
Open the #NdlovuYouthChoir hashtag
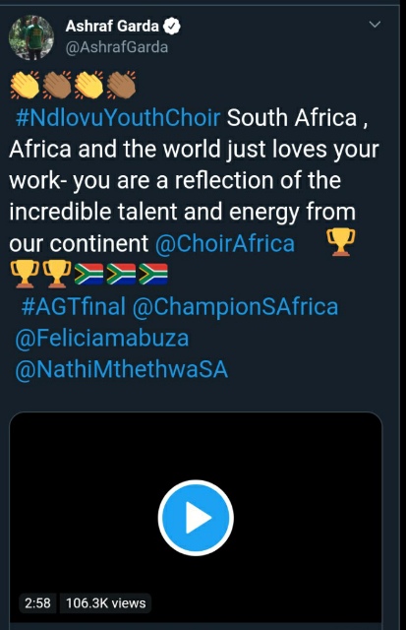tap(118, 118)
